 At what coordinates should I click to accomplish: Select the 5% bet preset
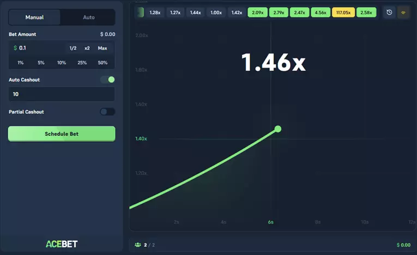(41, 63)
